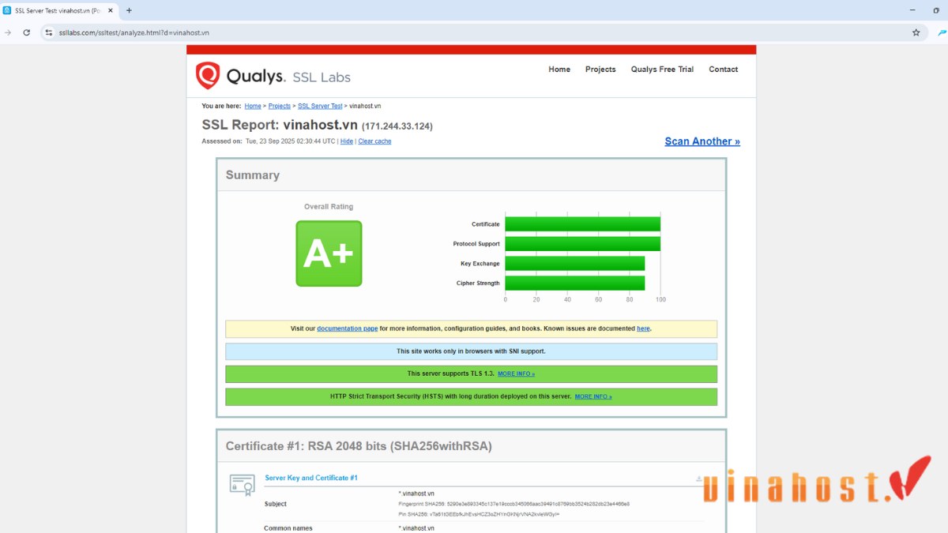Click the browser reload button
The image size is (948, 533).
click(26, 32)
